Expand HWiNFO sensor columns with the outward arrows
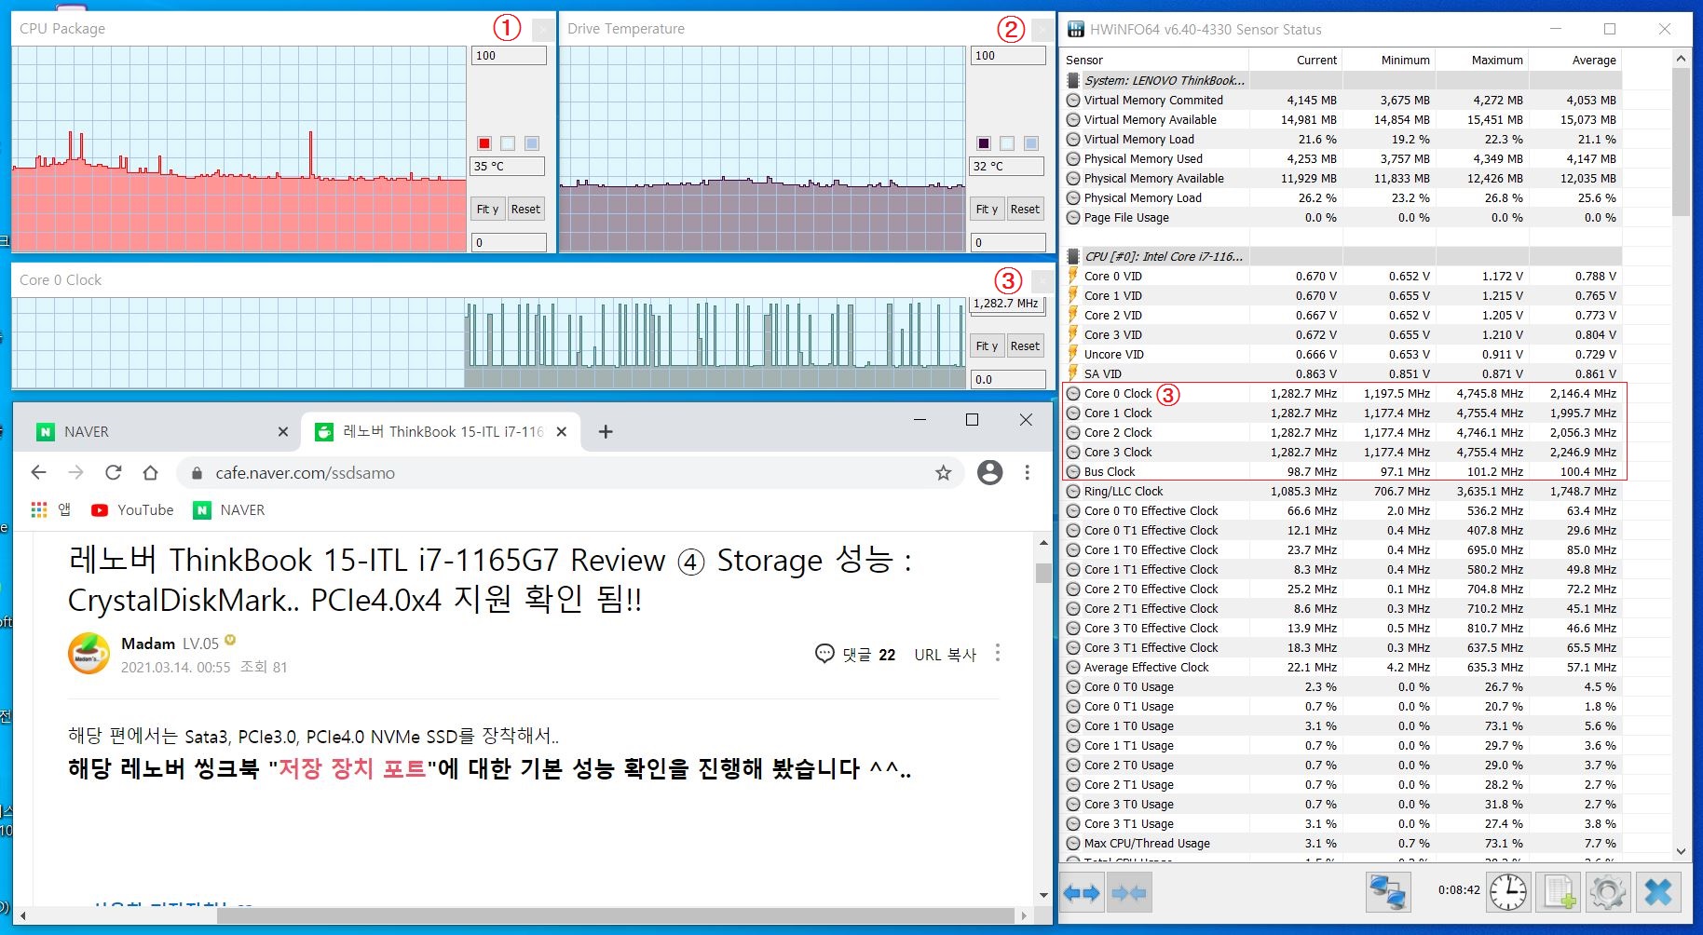 [x=1082, y=893]
